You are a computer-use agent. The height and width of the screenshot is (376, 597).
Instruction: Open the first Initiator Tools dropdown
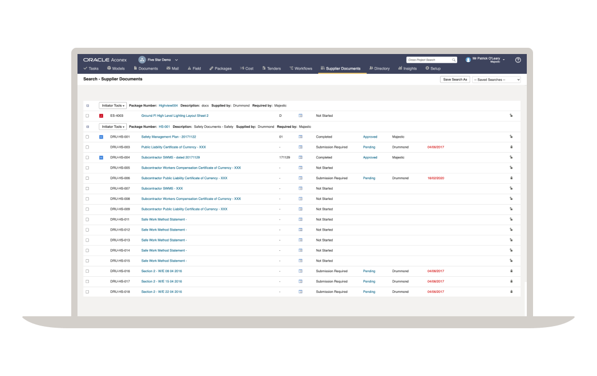click(112, 105)
